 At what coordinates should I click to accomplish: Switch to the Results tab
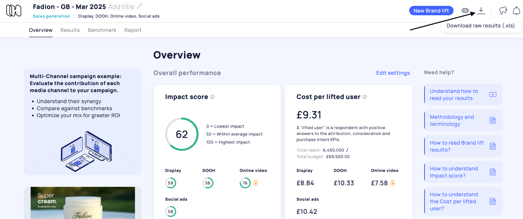point(70,30)
